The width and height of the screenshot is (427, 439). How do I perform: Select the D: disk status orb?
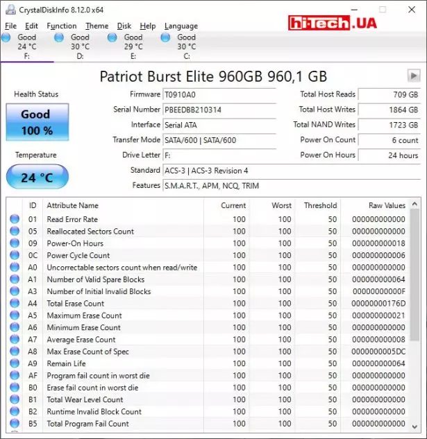[x=59, y=37]
